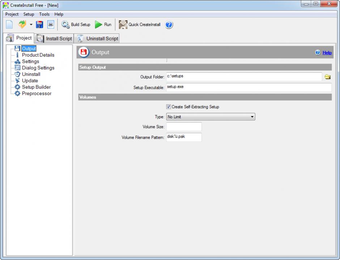340x260 pixels.
Task: Click the Project tab icon
Action: pos(10,38)
